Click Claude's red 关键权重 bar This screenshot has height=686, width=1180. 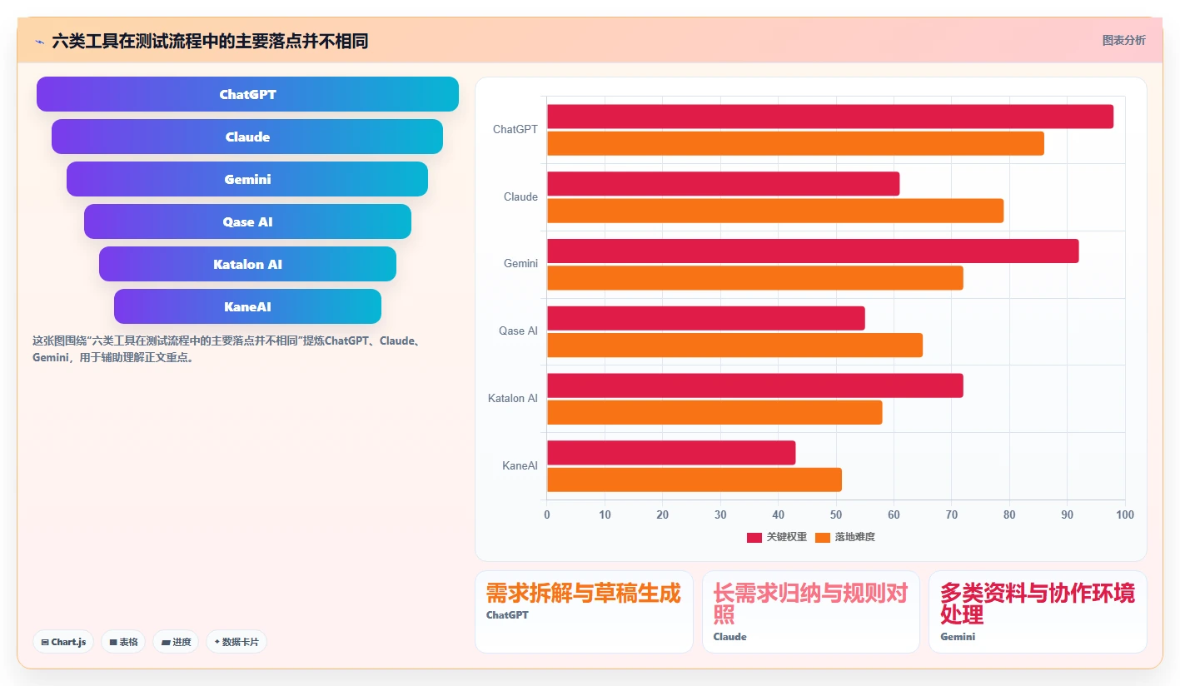723,184
